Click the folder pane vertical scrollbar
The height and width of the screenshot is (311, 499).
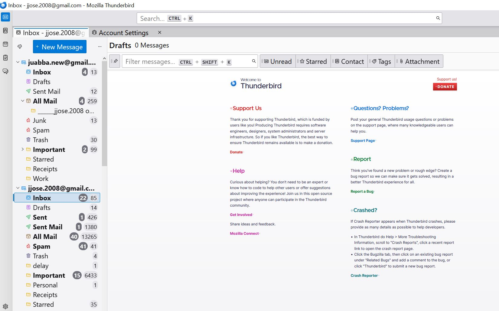pos(104,113)
